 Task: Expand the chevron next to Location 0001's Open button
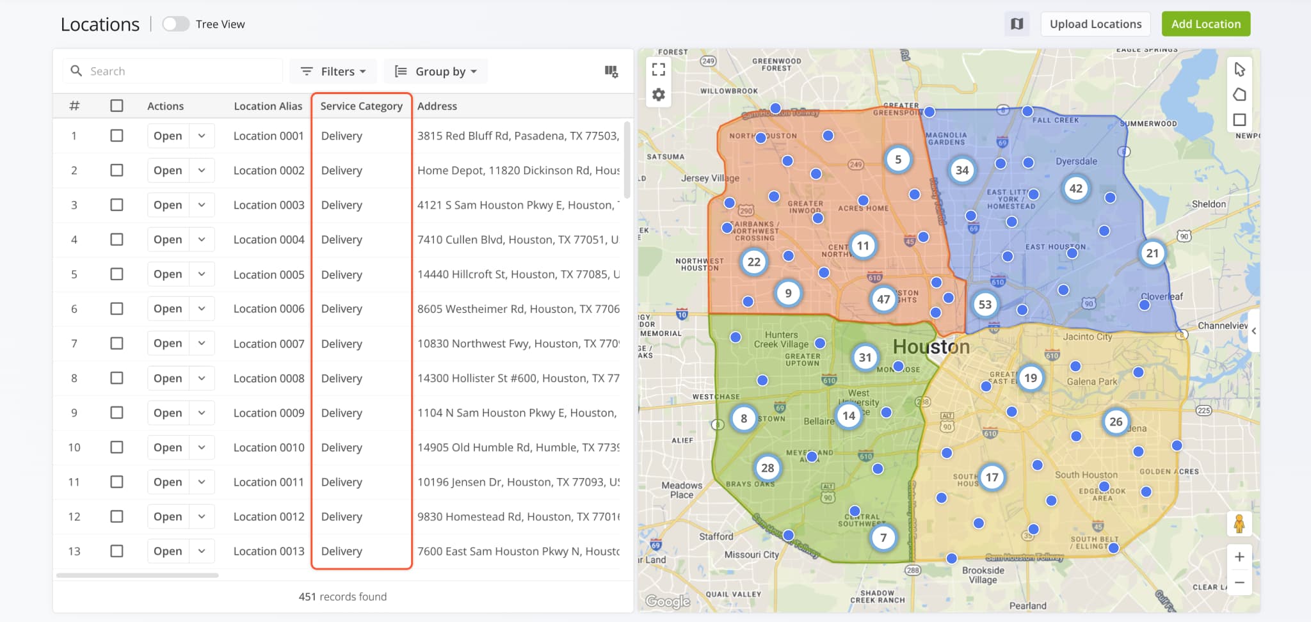click(x=202, y=136)
